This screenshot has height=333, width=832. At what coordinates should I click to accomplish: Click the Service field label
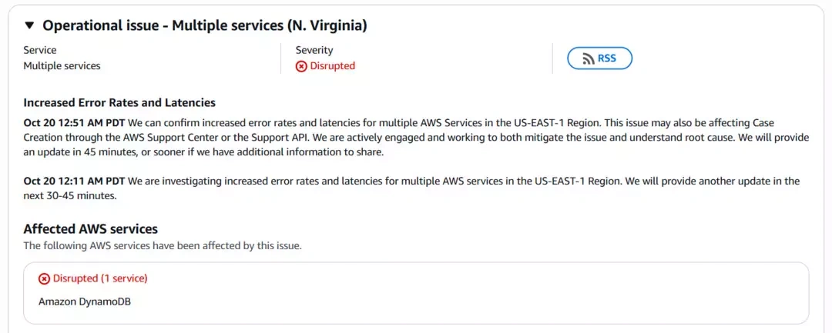[x=40, y=50]
